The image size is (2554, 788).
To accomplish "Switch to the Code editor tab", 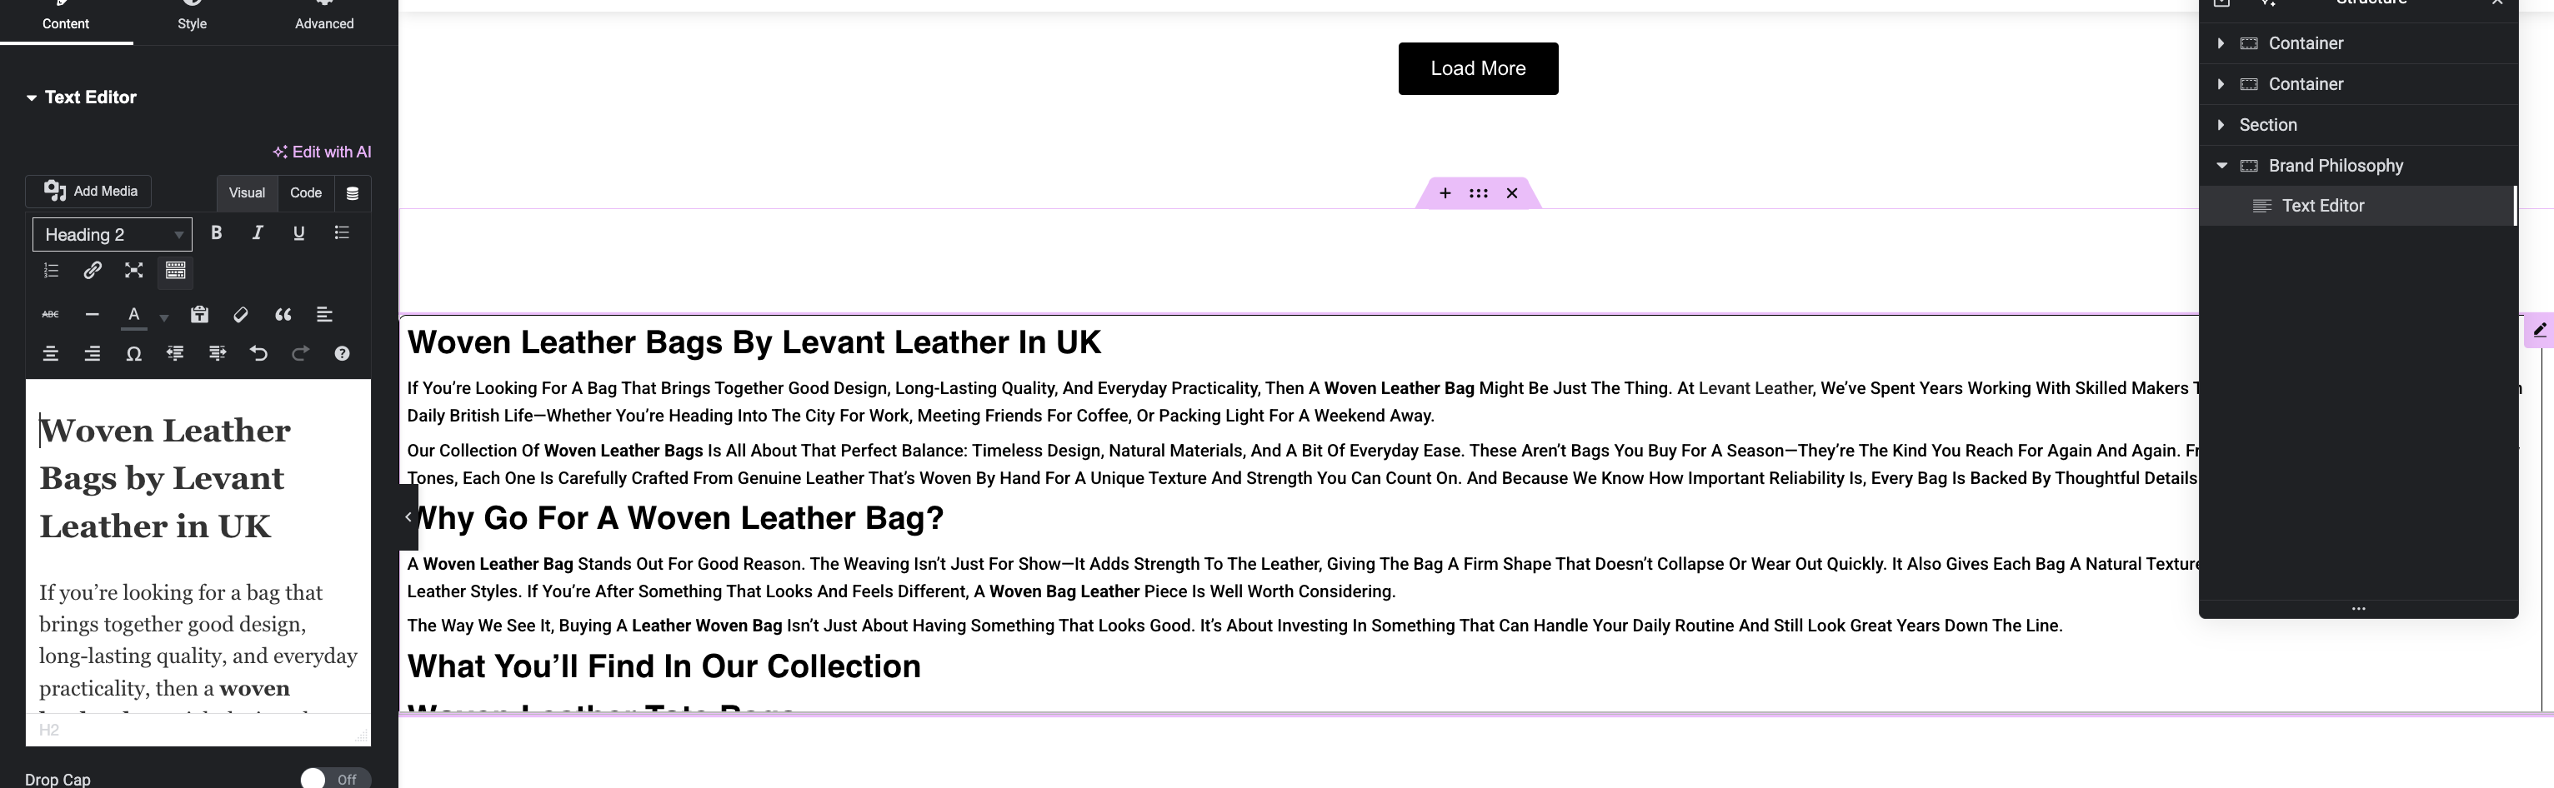I will point(305,192).
